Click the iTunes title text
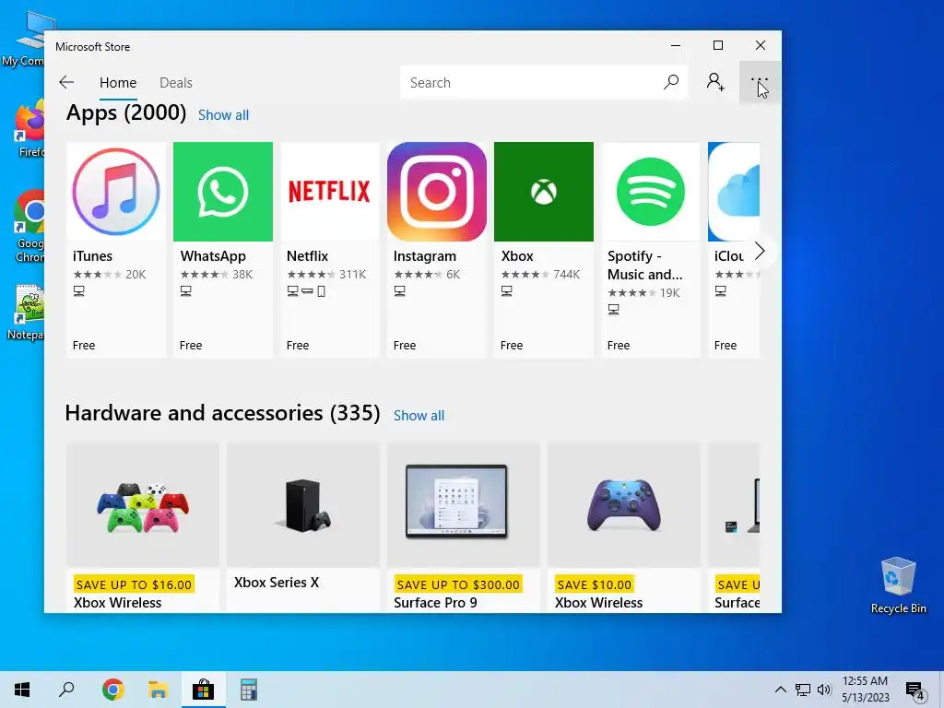This screenshot has width=944, height=708. point(92,256)
